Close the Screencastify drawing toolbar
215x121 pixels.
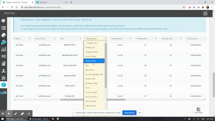point(29,114)
